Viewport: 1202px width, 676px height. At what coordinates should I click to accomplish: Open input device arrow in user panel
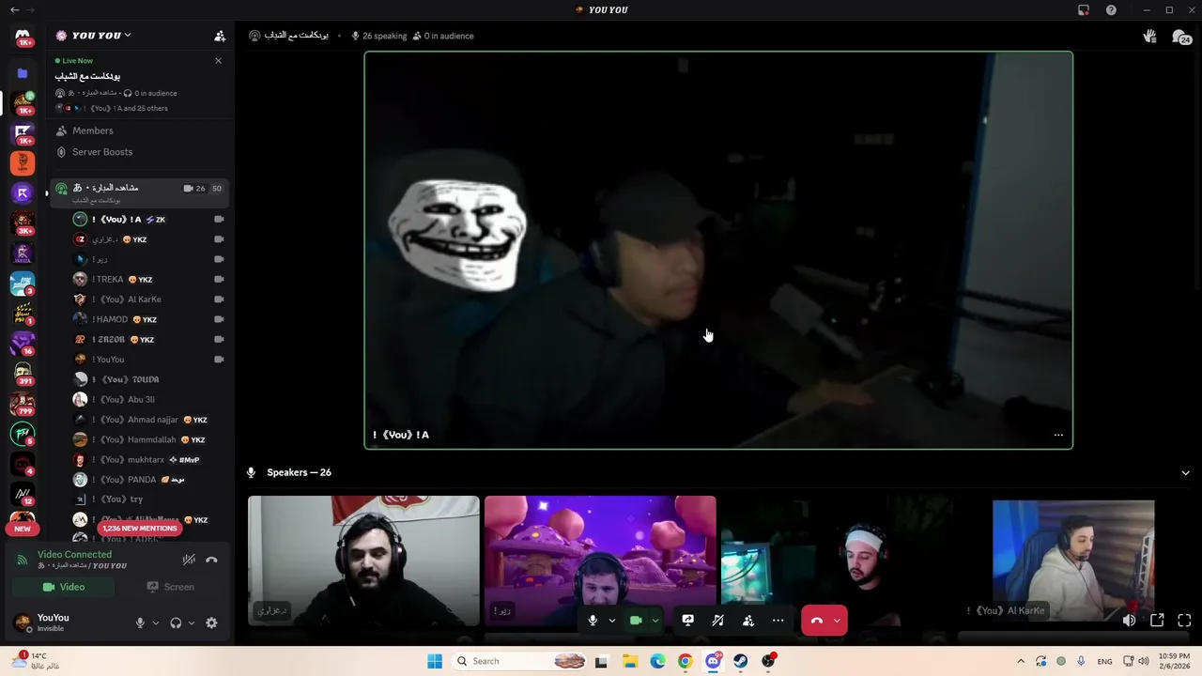156,622
